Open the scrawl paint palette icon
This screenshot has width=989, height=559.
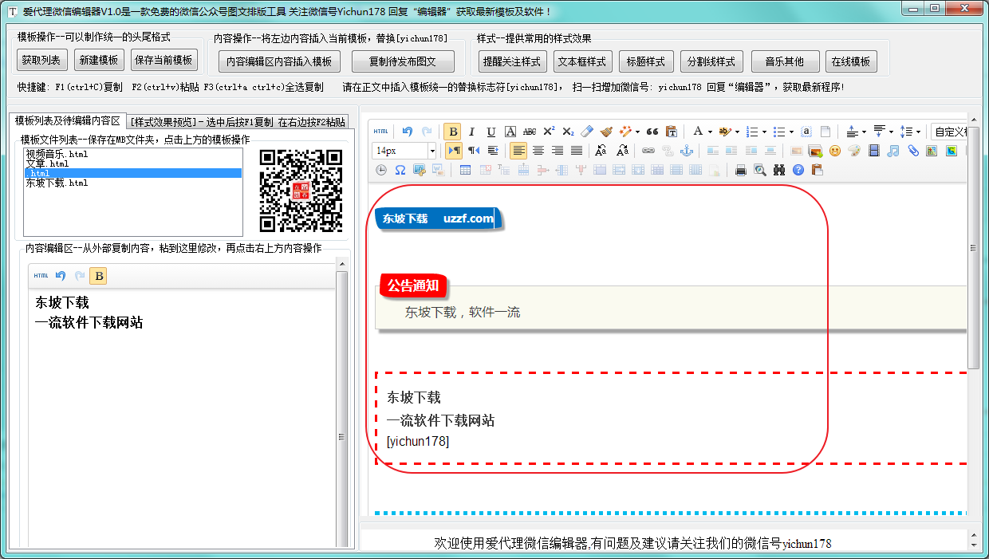click(853, 150)
